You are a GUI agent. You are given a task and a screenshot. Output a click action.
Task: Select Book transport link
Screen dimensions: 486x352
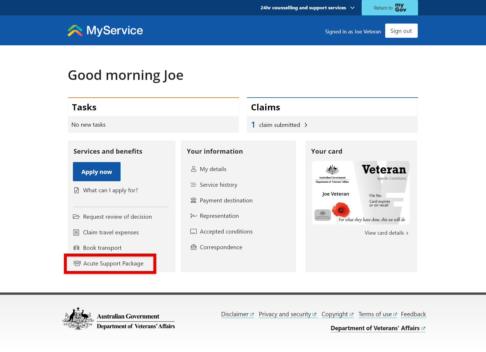coord(102,248)
